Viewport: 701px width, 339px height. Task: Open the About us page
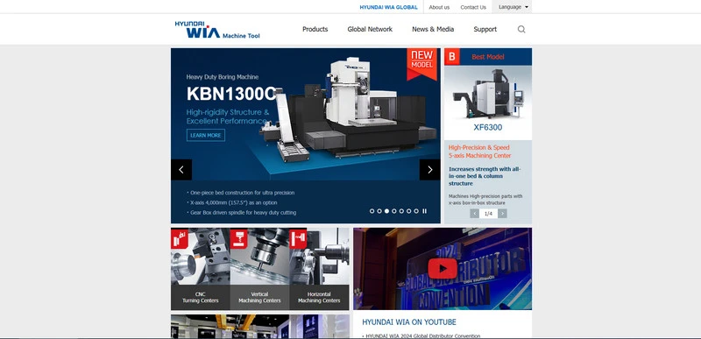click(x=439, y=7)
